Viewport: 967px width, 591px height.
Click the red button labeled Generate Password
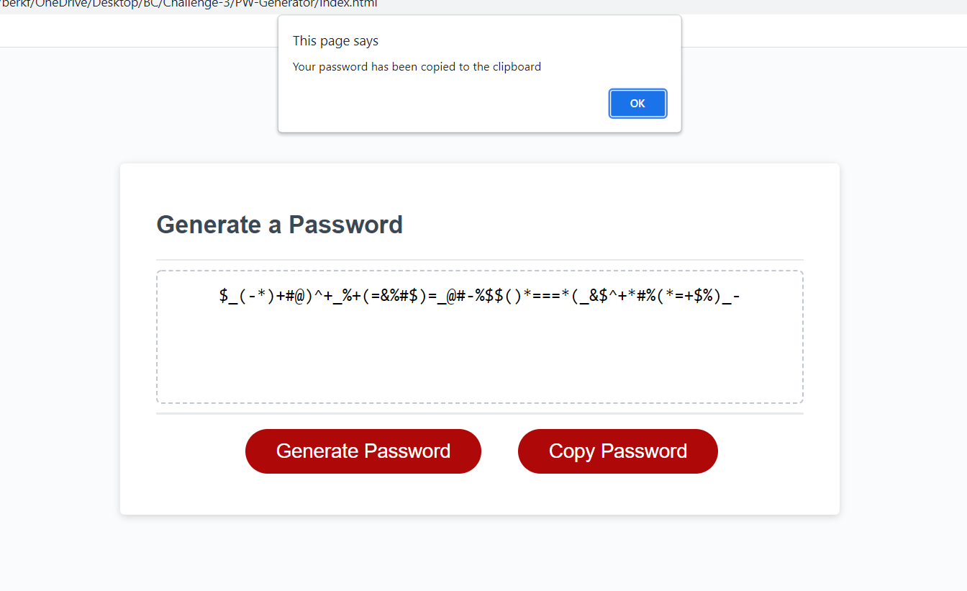coord(363,451)
